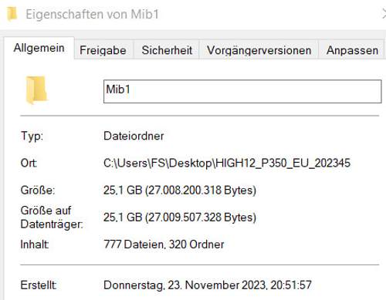This screenshot has height=300, width=386.
Task: Click the Typ label
Action: [32, 136]
